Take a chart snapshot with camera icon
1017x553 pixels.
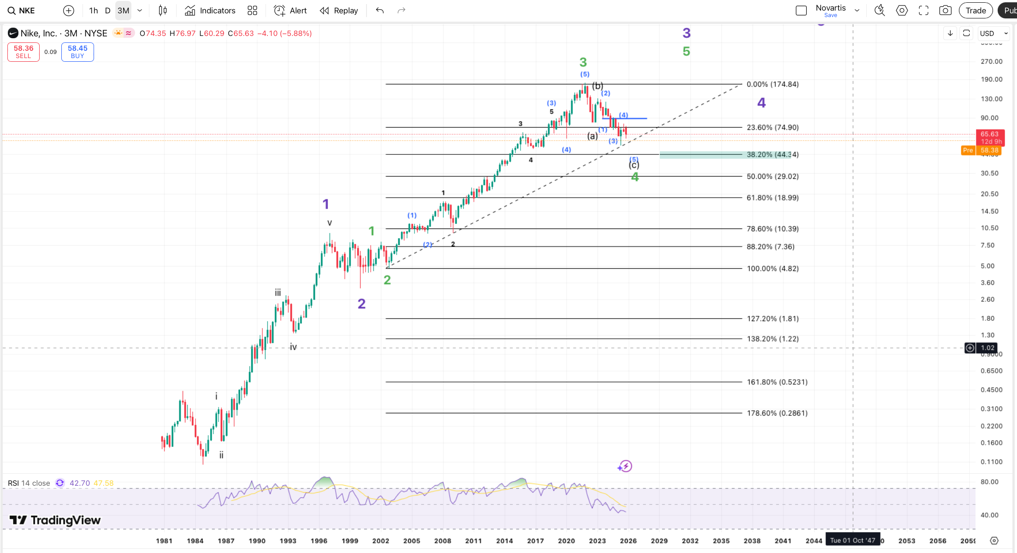tap(945, 11)
